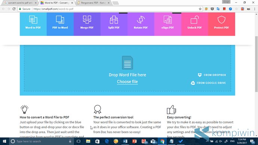Choose the Unlock PDF tool tile
Image resolution: width=258 pixels, height=145 pixels.
point(195,24)
